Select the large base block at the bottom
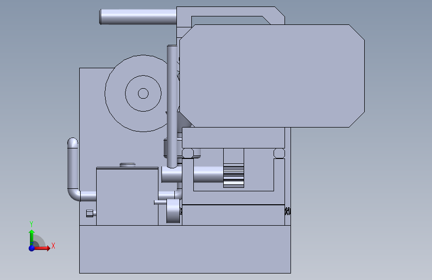This screenshot has width=432, height=280. [x=185, y=249]
